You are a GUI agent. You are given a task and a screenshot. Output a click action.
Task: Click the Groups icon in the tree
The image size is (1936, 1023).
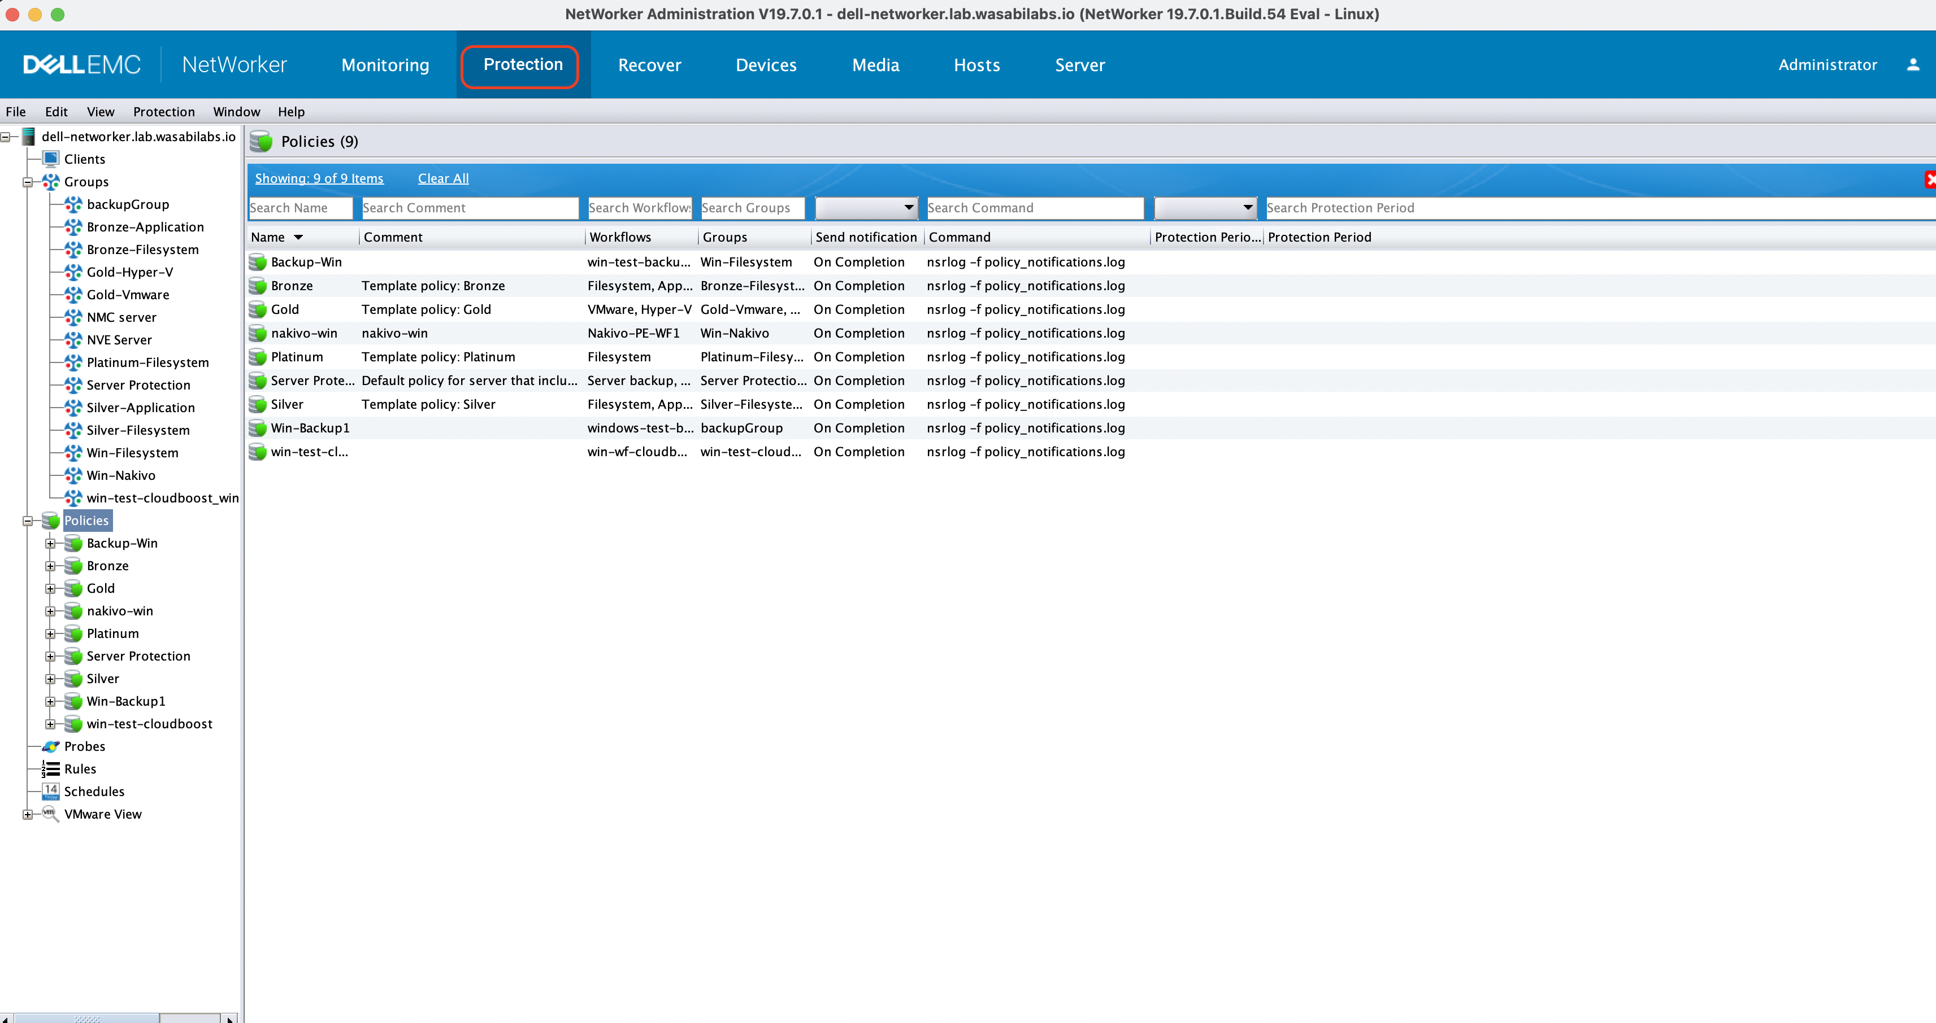pyautogui.click(x=50, y=182)
